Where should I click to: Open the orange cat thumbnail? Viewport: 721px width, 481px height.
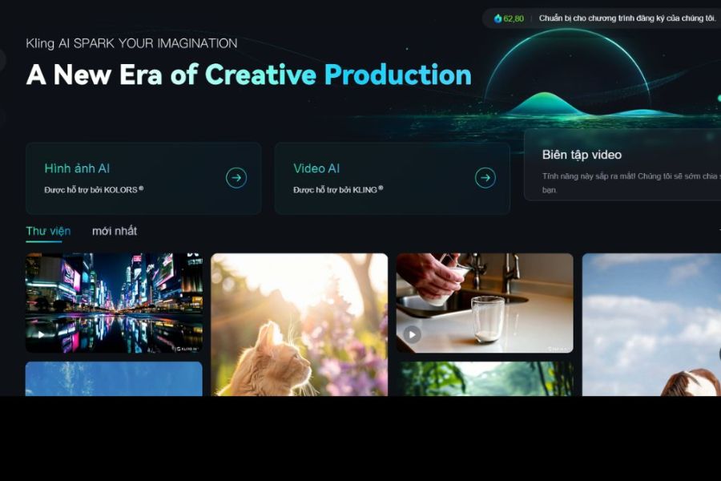[300, 325]
